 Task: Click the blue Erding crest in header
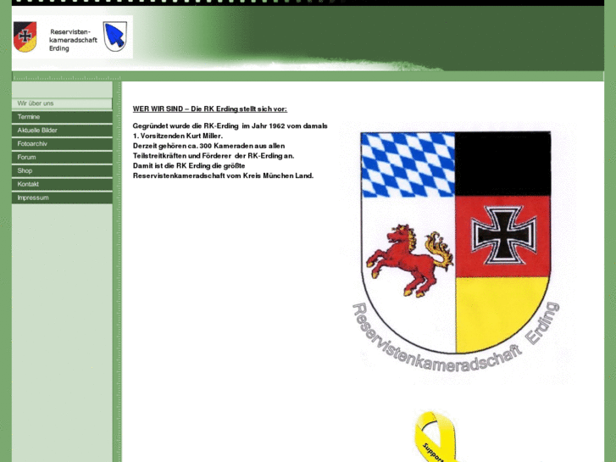[115, 36]
